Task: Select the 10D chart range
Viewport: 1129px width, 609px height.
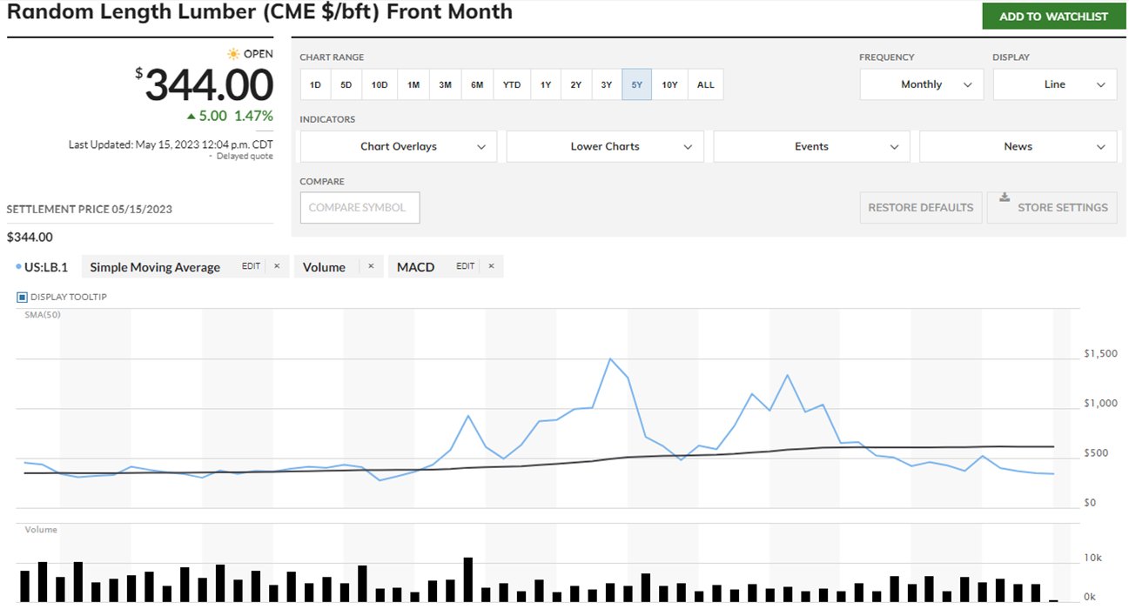Action: [380, 84]
